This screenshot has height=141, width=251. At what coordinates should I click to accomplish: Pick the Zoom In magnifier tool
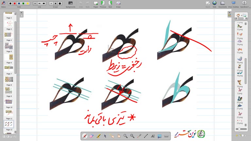click(125, 136)
